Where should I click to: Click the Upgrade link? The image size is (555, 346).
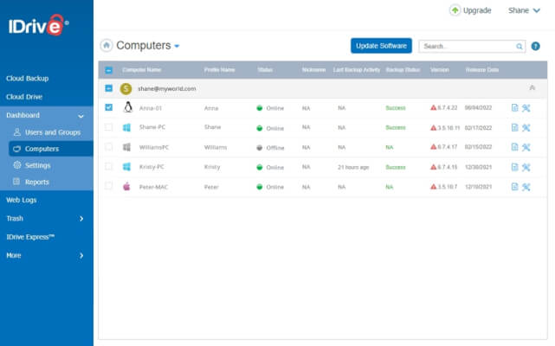coord(477,10)
